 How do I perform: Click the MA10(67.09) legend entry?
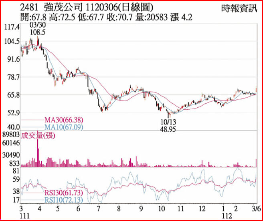point(59,127)
